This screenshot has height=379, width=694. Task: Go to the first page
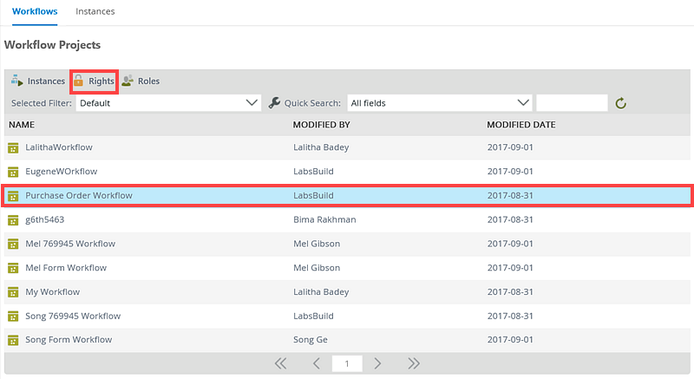click(280, 363)
